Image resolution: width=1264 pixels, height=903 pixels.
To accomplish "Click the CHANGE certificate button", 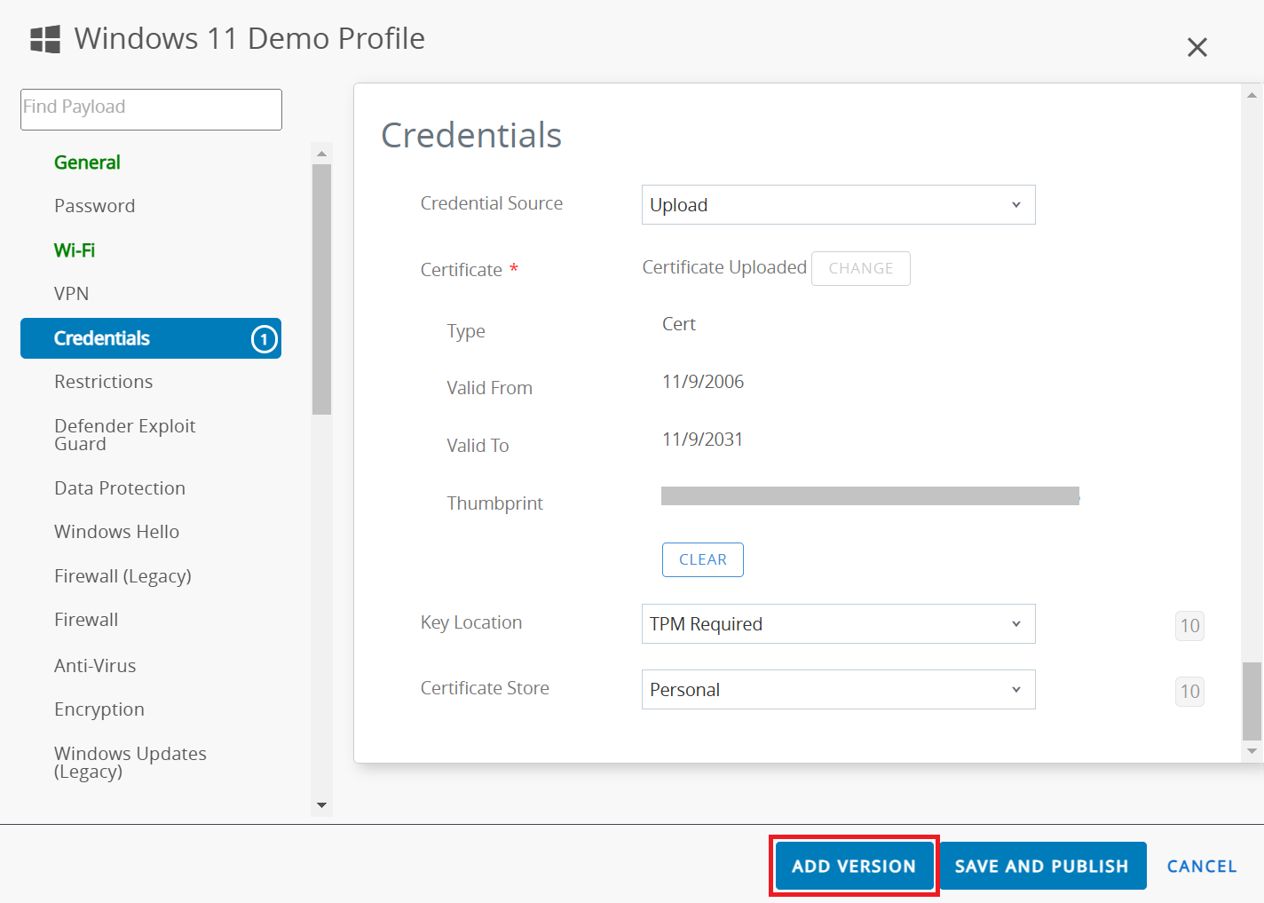I will [x=861, y=268].
